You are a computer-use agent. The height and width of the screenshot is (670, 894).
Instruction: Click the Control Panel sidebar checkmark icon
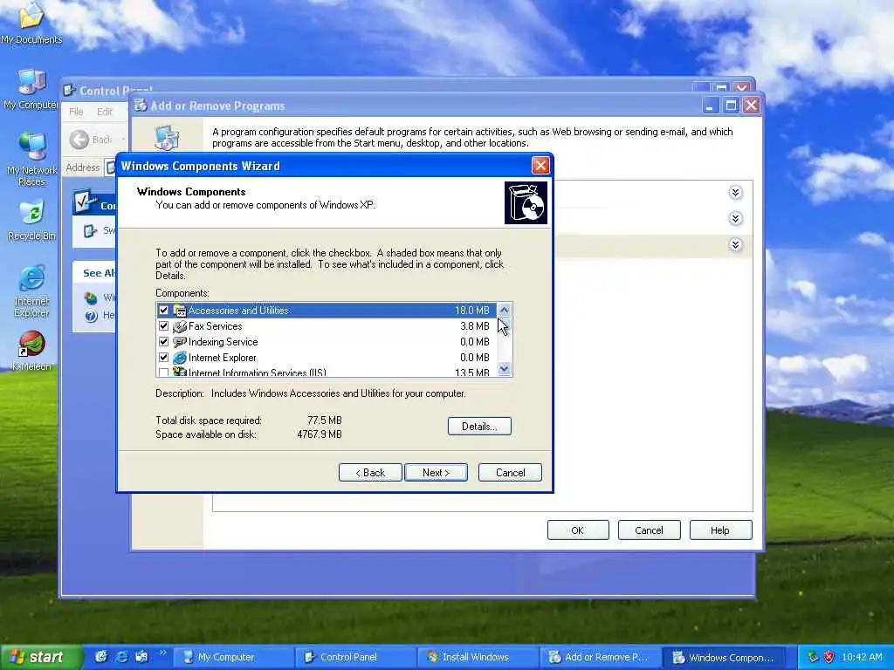(x=85, y=202)
